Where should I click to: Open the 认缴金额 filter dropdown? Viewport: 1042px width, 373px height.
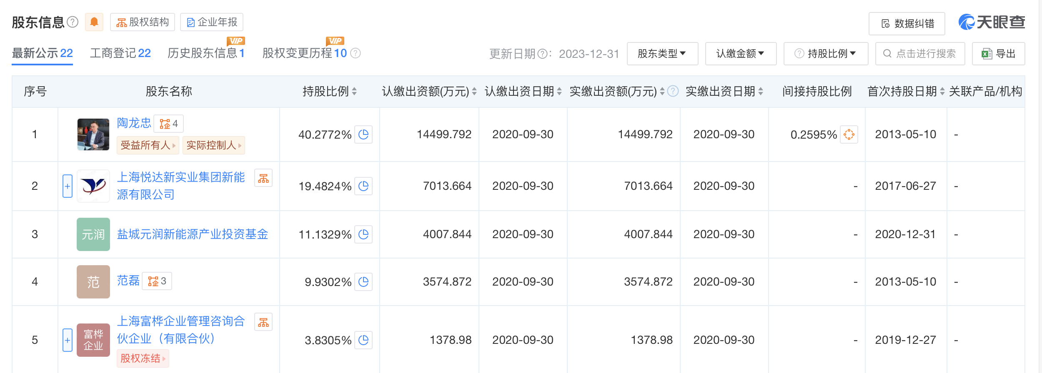pyautogui.click(x=740, y=54)
